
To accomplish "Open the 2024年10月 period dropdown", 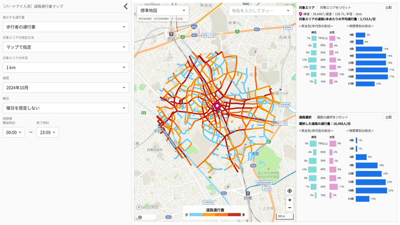I will 66,88.
